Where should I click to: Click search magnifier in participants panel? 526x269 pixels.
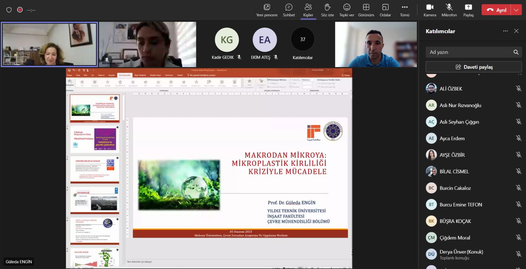tap(516, 52)
